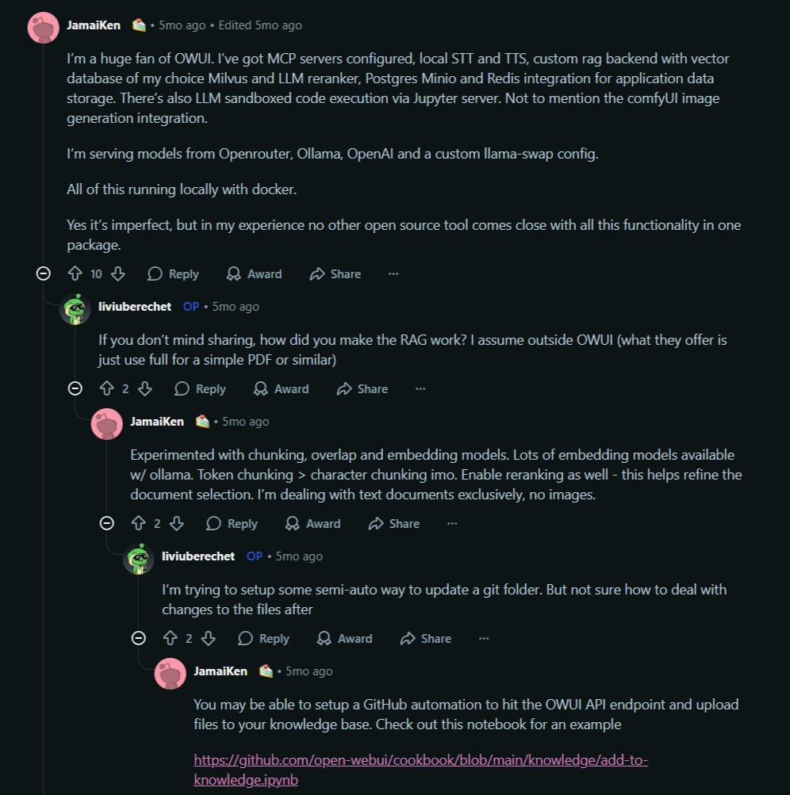Upvote the comment about updating a git folder
Image resolution: width=790 pixels, height=795 pixels.
(x=170, y=638)
